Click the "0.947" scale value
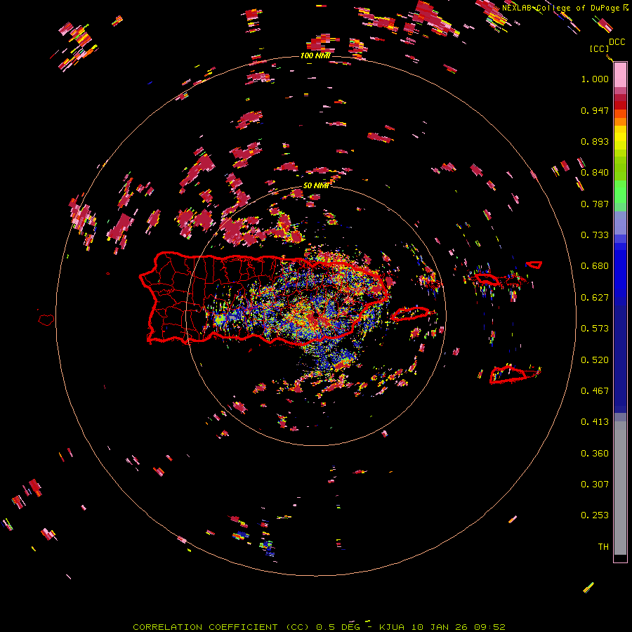Image resolution: width=632 pixels, height=632 pixels. coord(595,110)
